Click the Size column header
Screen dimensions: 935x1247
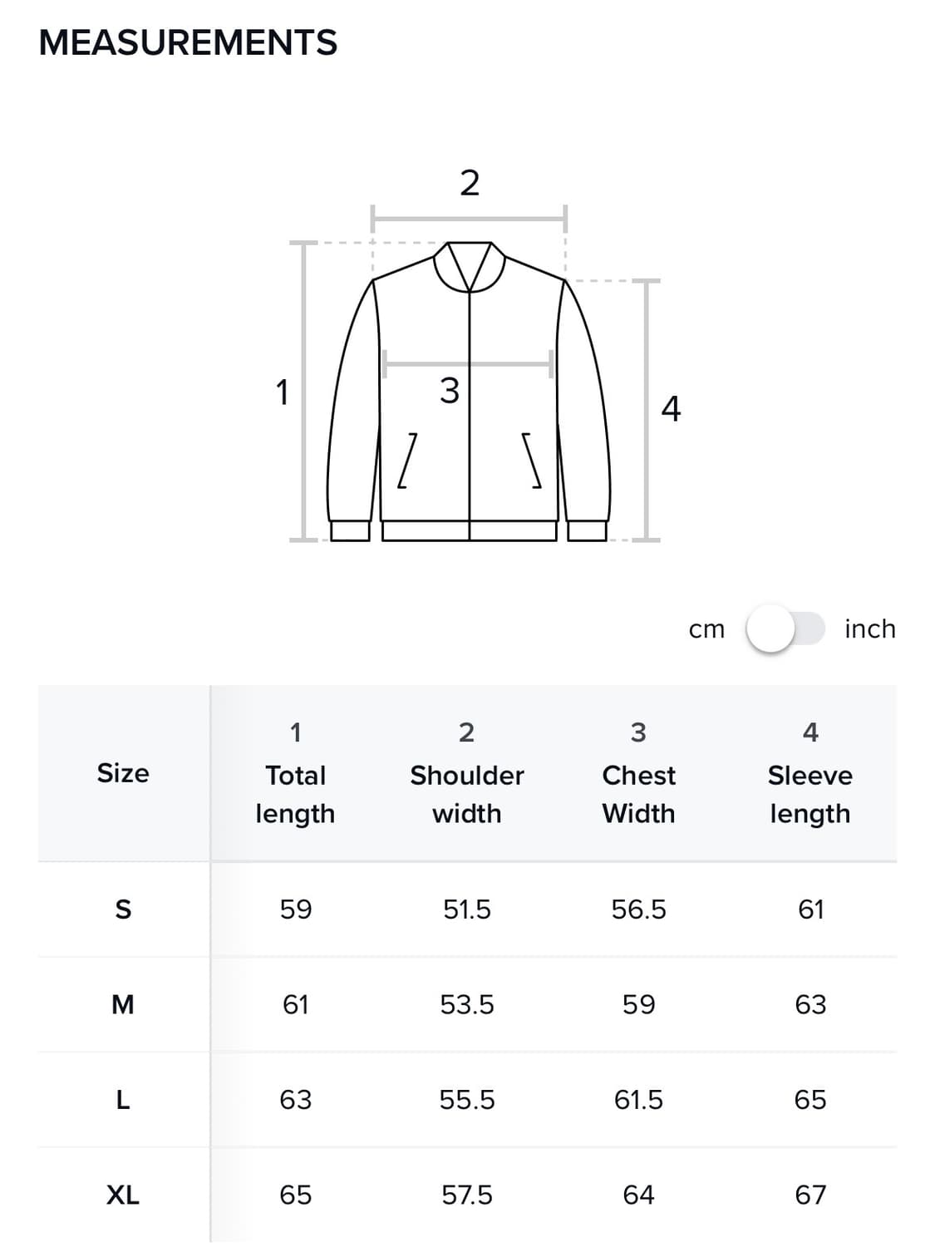pyautogui.click(x=123, y=773)
